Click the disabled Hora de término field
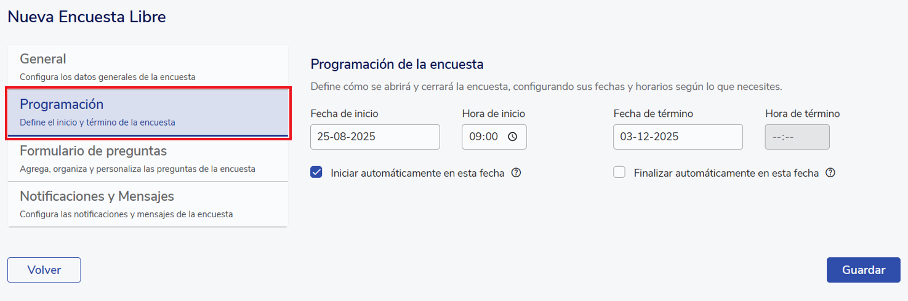This screenshot has height=301, width=908. click(797, 137)
